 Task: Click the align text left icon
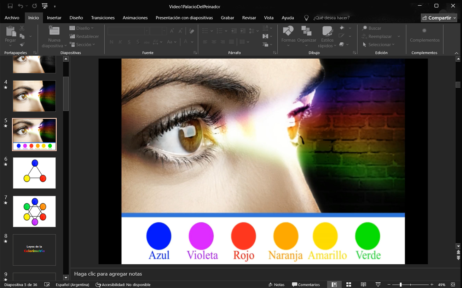click(205, 42)
